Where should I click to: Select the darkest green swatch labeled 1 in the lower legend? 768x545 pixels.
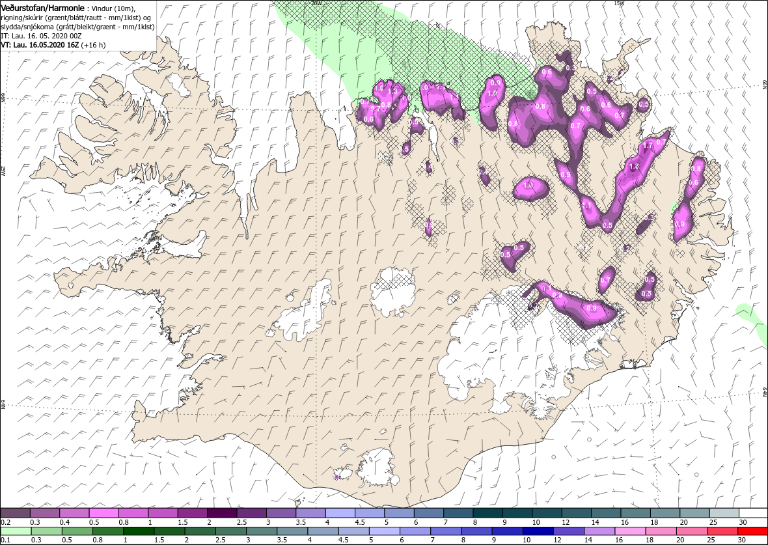pos(139,531)
